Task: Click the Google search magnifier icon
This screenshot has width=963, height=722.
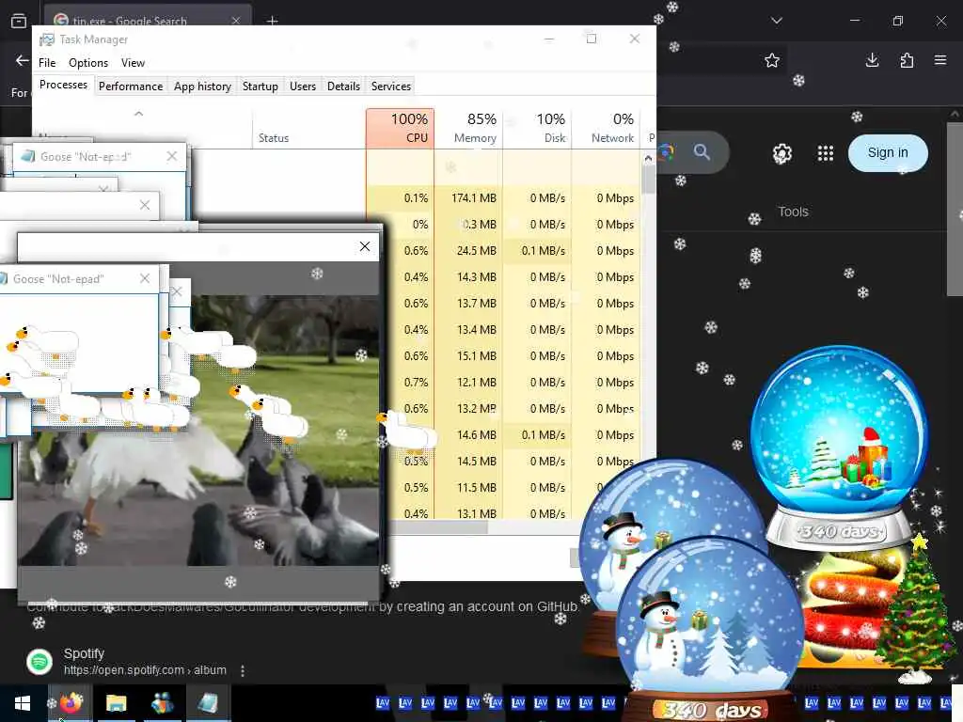Action: (702, 151)
